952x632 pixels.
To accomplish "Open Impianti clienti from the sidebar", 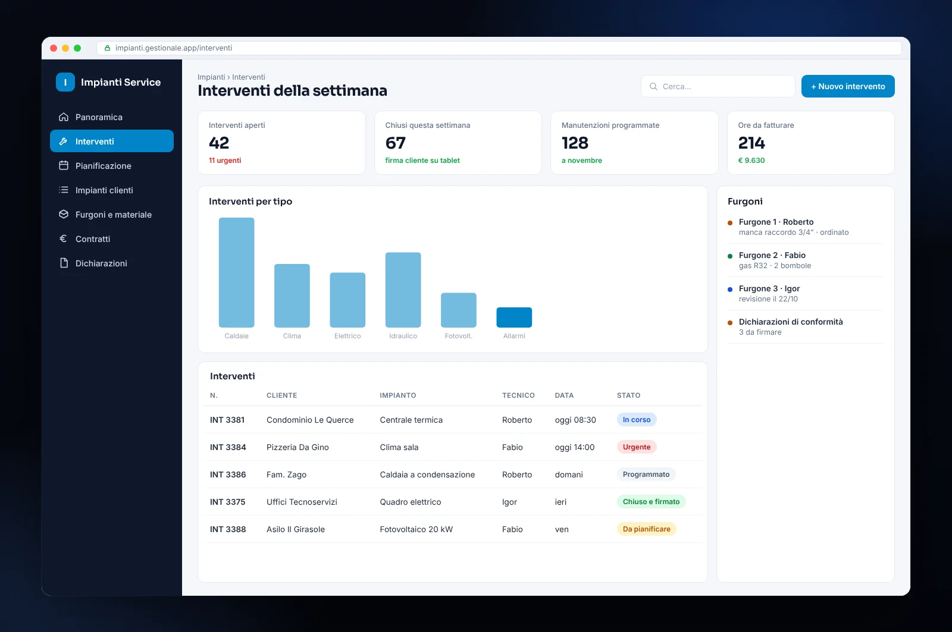I will click(112, 190).
